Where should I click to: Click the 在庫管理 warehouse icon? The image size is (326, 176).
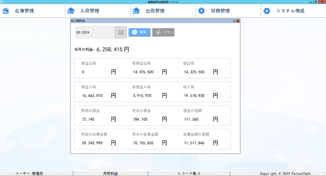6,11
